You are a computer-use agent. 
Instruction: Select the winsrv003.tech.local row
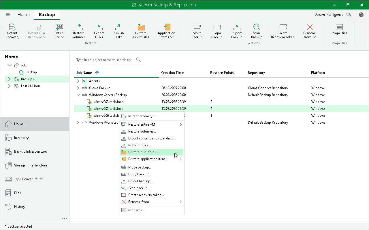[221, 102]
